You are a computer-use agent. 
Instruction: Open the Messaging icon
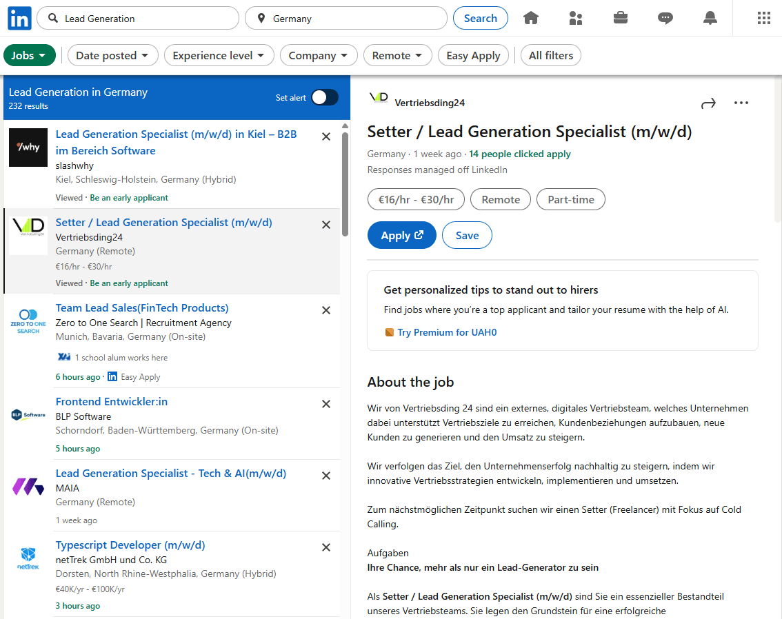pyautogui.click(x=665, y=18)
